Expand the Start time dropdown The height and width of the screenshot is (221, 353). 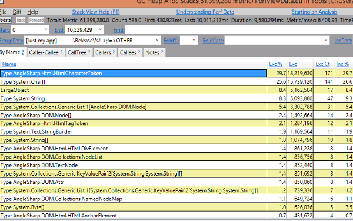pyautogui.click(x=46, y=30)
